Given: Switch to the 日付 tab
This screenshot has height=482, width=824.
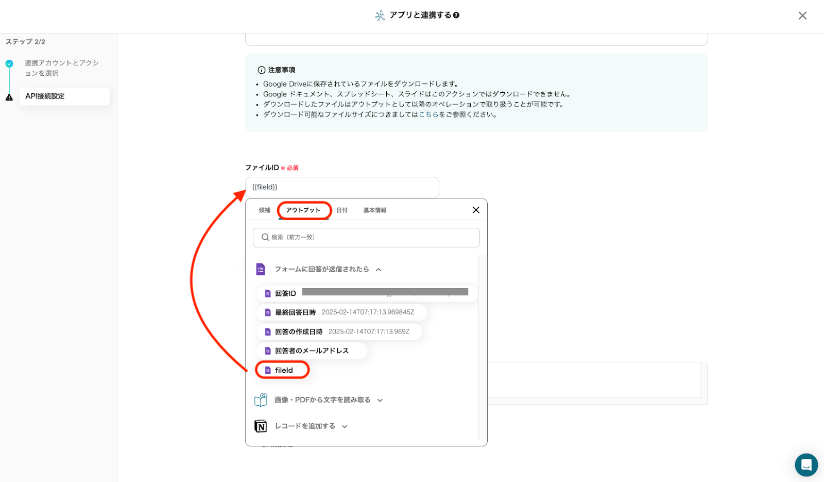Looking at the screenshot, I should (342, 210).
